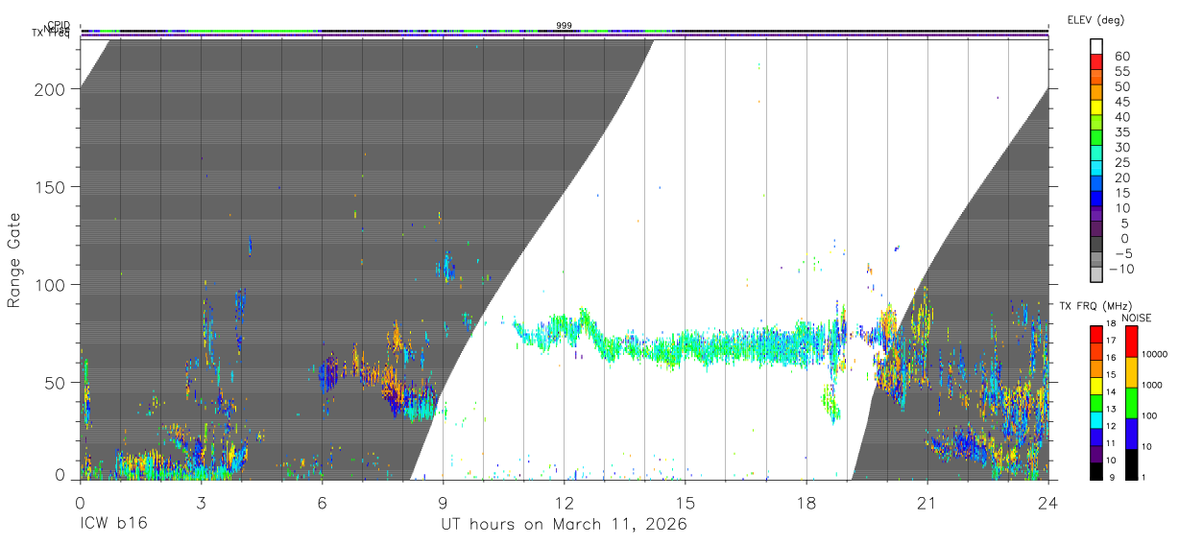This screenshot has height=544, width=1179.
Task: Click the "20" elevation colorbar label
Action: point(1121,178)
